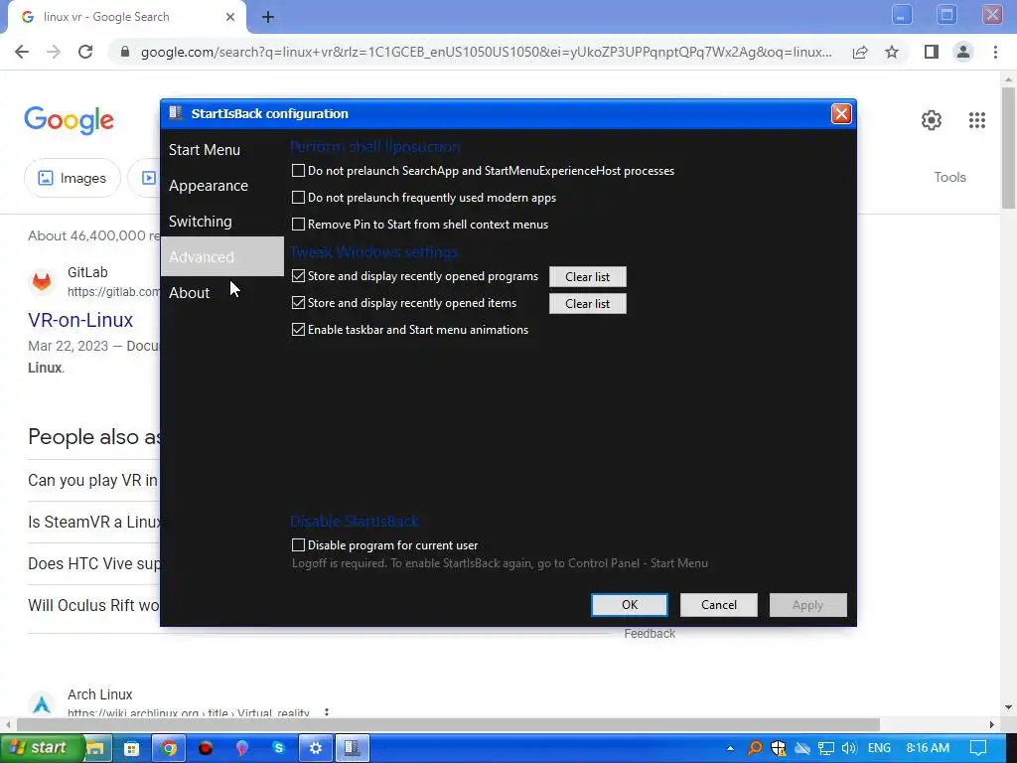The height and width of the screenshot is (763, 1017).
Task: Open more options for Arch Linux result
Action: click(326, 711)
